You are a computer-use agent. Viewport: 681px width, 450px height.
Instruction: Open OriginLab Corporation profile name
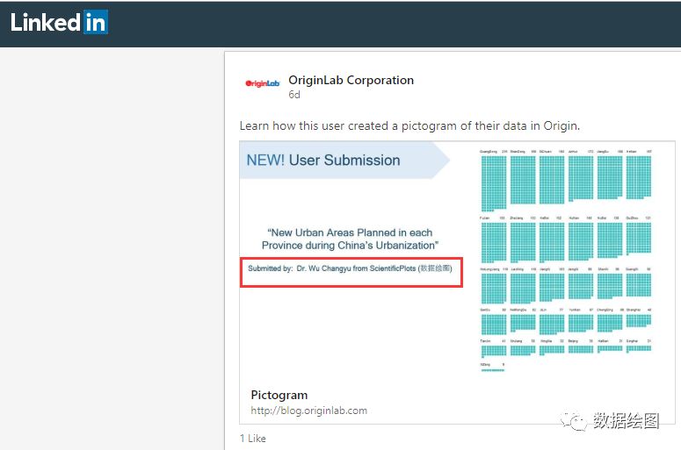[x=351, y=80]
